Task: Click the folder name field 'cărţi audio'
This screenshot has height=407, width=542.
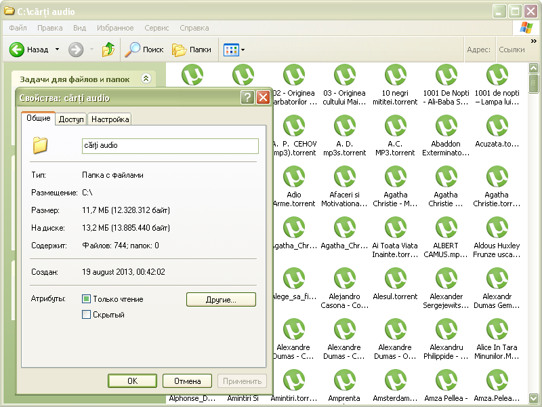Action: [x=170, y=146]
